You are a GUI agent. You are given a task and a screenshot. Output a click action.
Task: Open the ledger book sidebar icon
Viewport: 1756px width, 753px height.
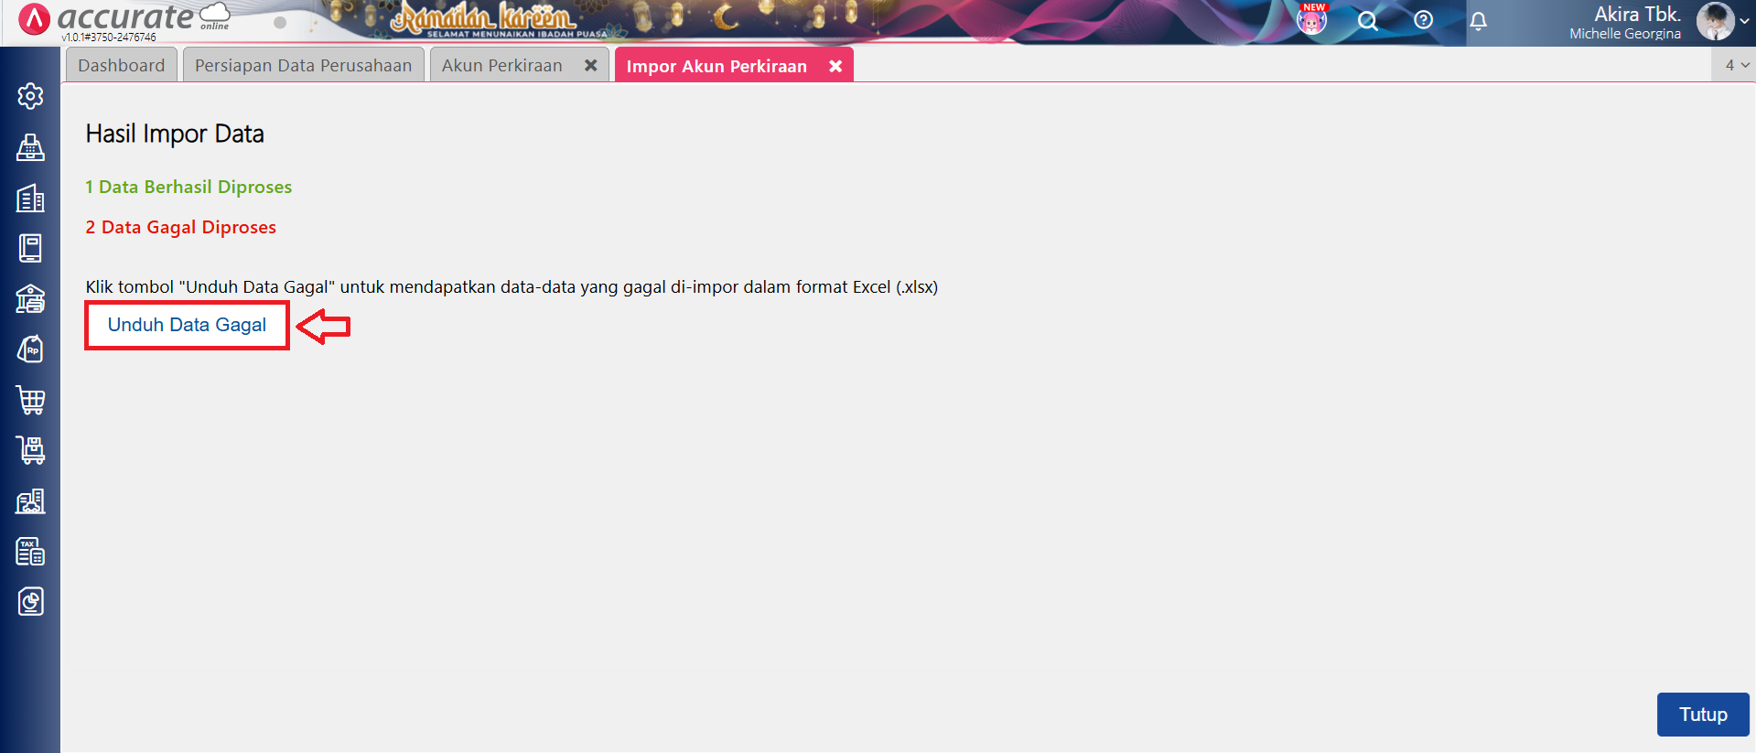coord(30,248)
